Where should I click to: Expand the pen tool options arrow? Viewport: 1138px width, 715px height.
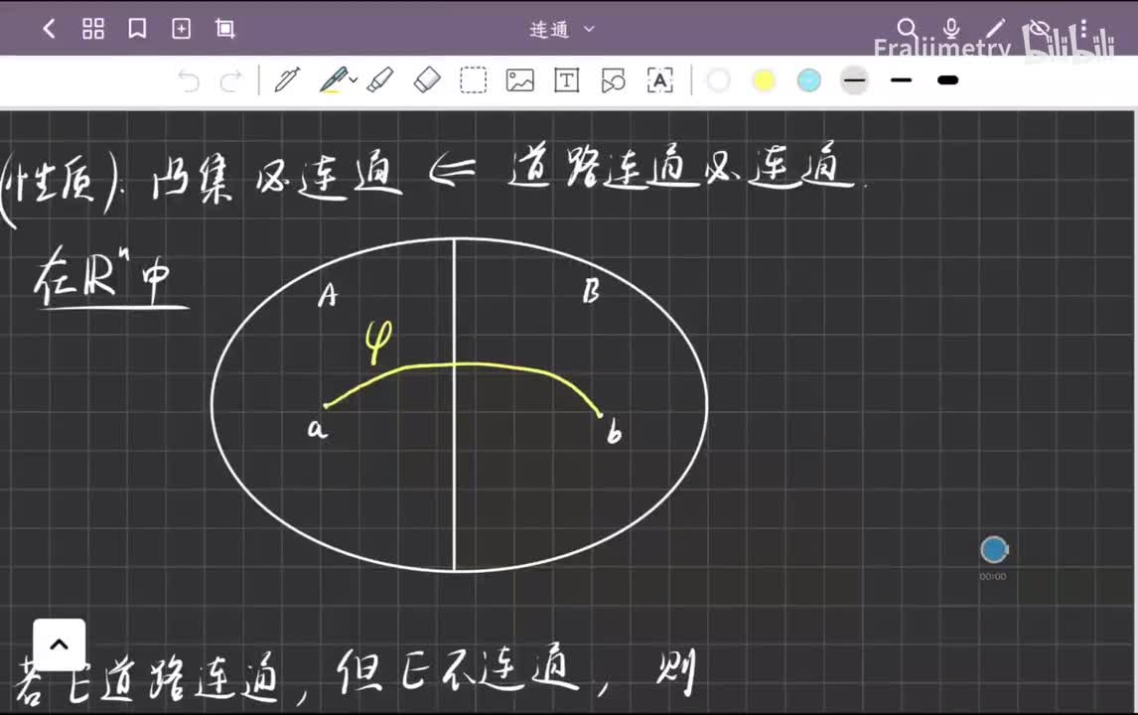[354, 79]
